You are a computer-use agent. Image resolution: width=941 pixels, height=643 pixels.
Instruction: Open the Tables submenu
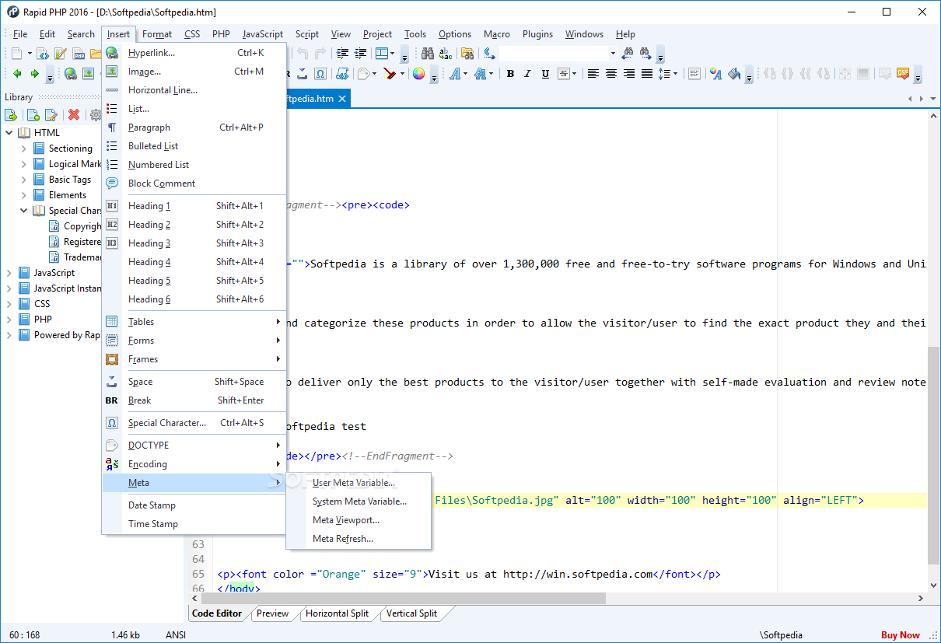pos(194,322)
